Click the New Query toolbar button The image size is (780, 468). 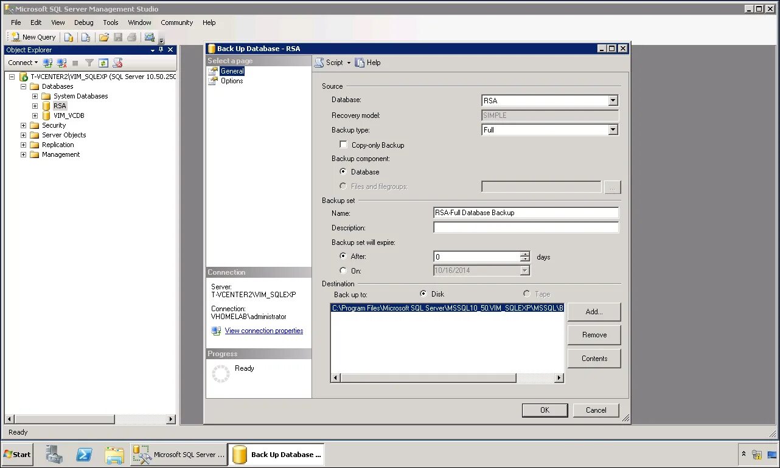(33, 37)
